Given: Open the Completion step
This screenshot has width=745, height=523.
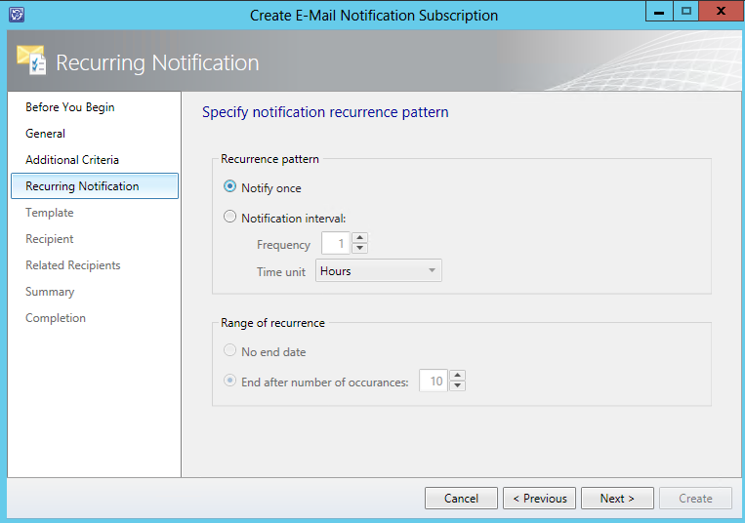Looking at the screenshot, I should click(56, 318).
